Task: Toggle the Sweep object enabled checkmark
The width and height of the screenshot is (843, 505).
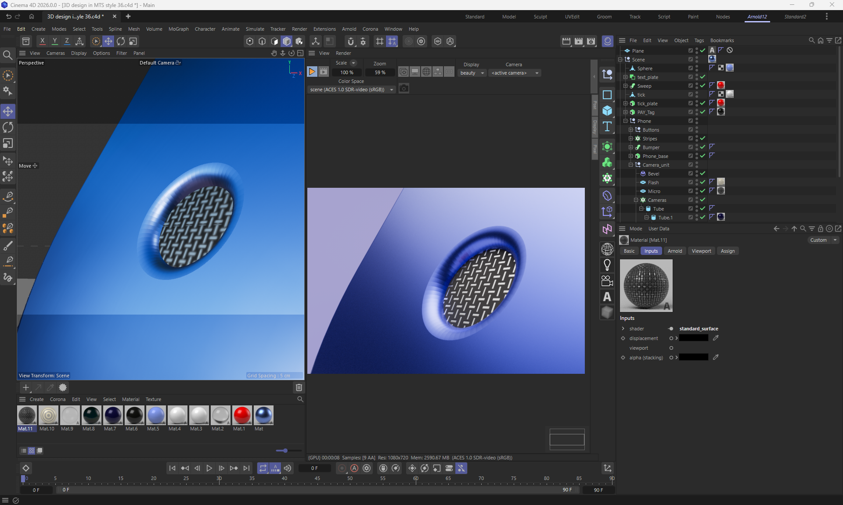Action: click(702, 86)
